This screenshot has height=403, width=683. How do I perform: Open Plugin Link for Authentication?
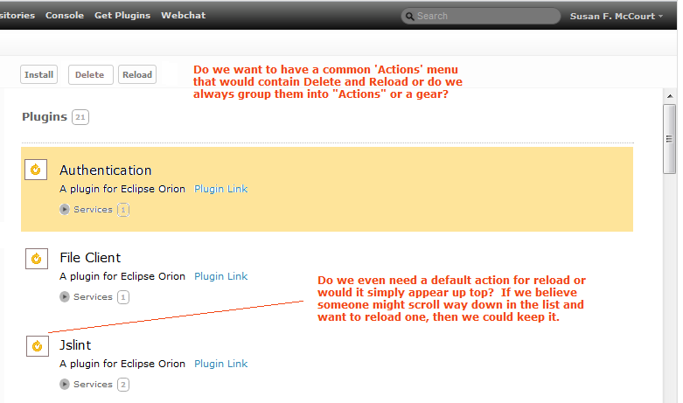[221, 189]
